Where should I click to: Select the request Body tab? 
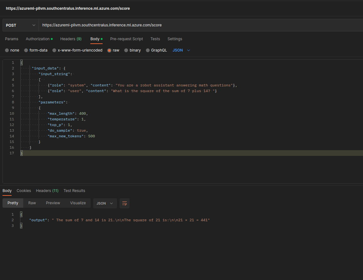[96, 39]
